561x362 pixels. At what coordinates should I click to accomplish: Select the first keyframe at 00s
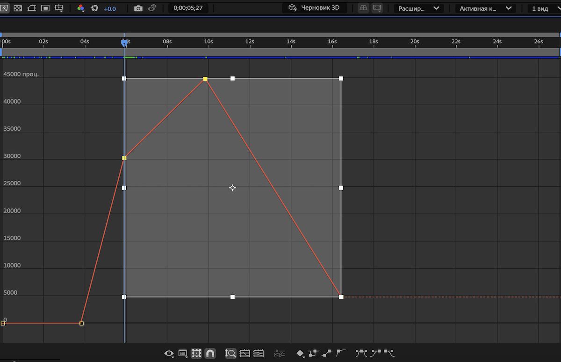click(x=3, y=323)
